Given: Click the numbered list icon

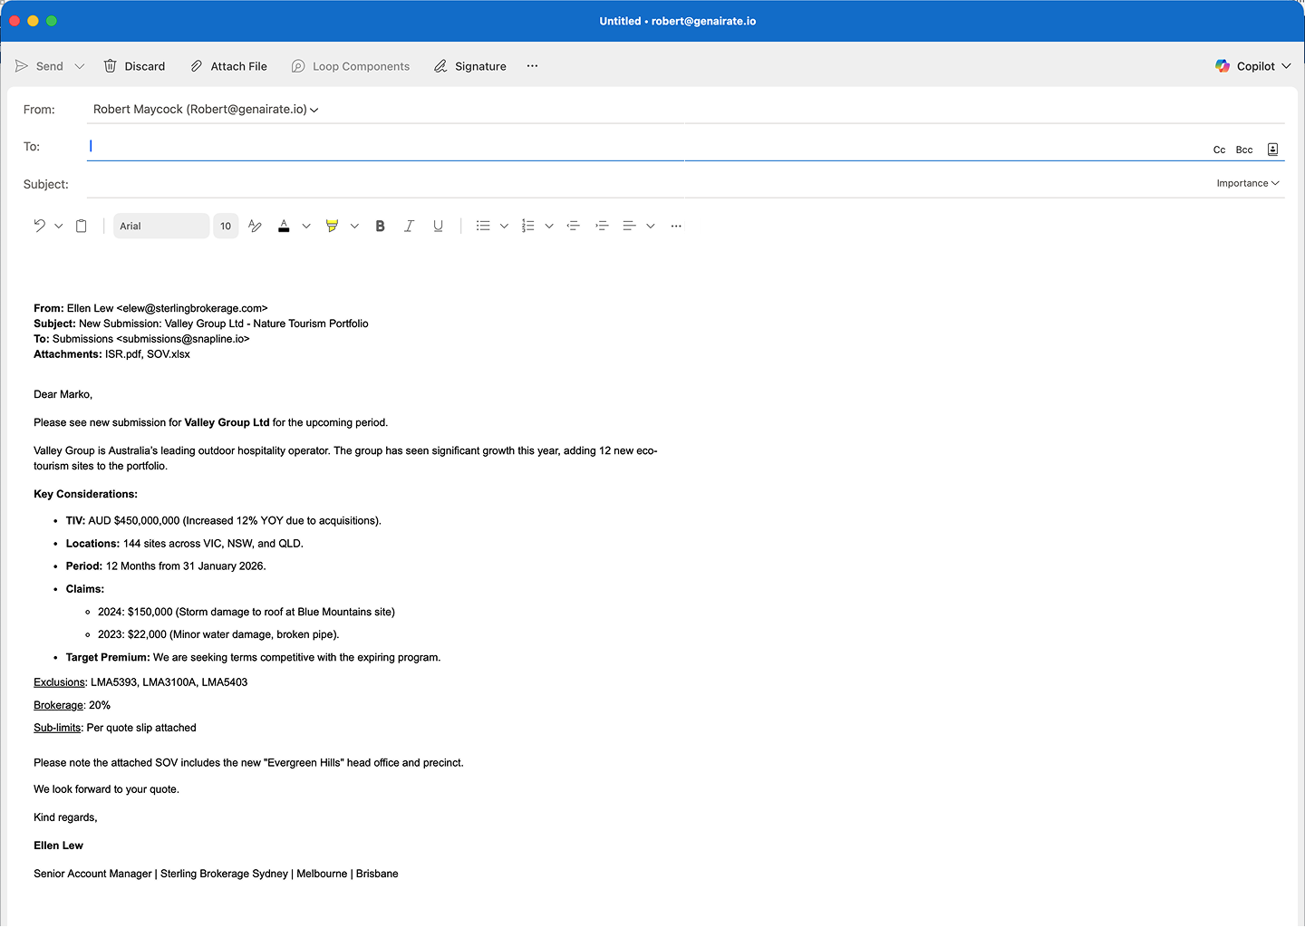Looking at the screenshot, I should pyautogui.click(x=528, y=226).
